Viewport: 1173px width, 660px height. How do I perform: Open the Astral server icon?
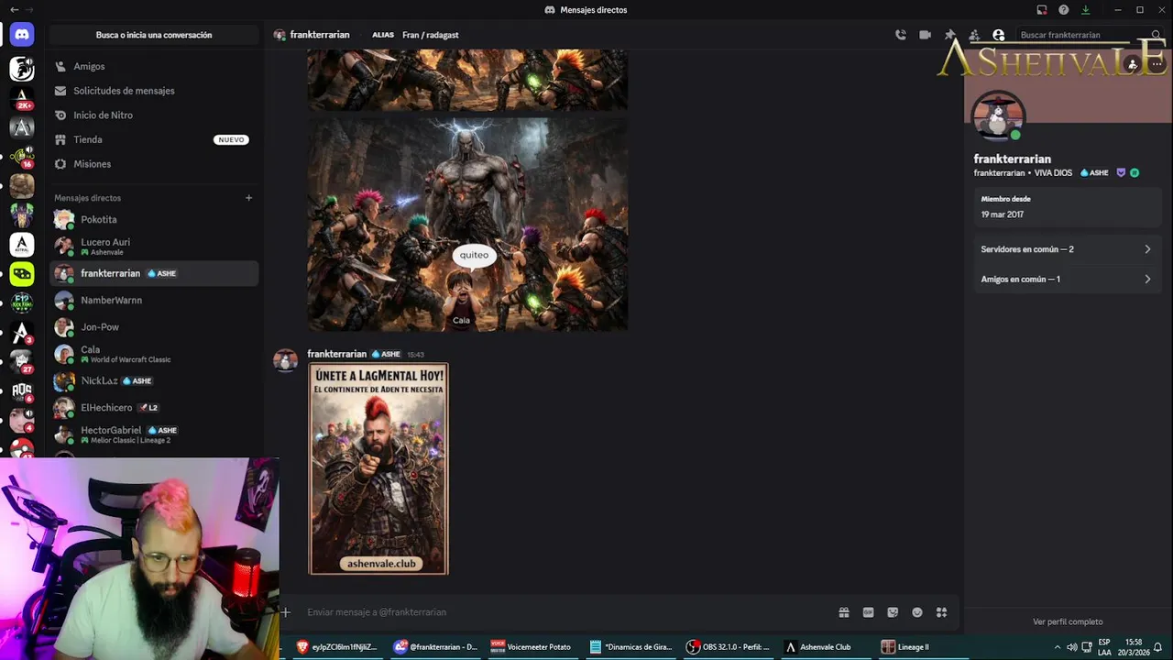point(22,245)
